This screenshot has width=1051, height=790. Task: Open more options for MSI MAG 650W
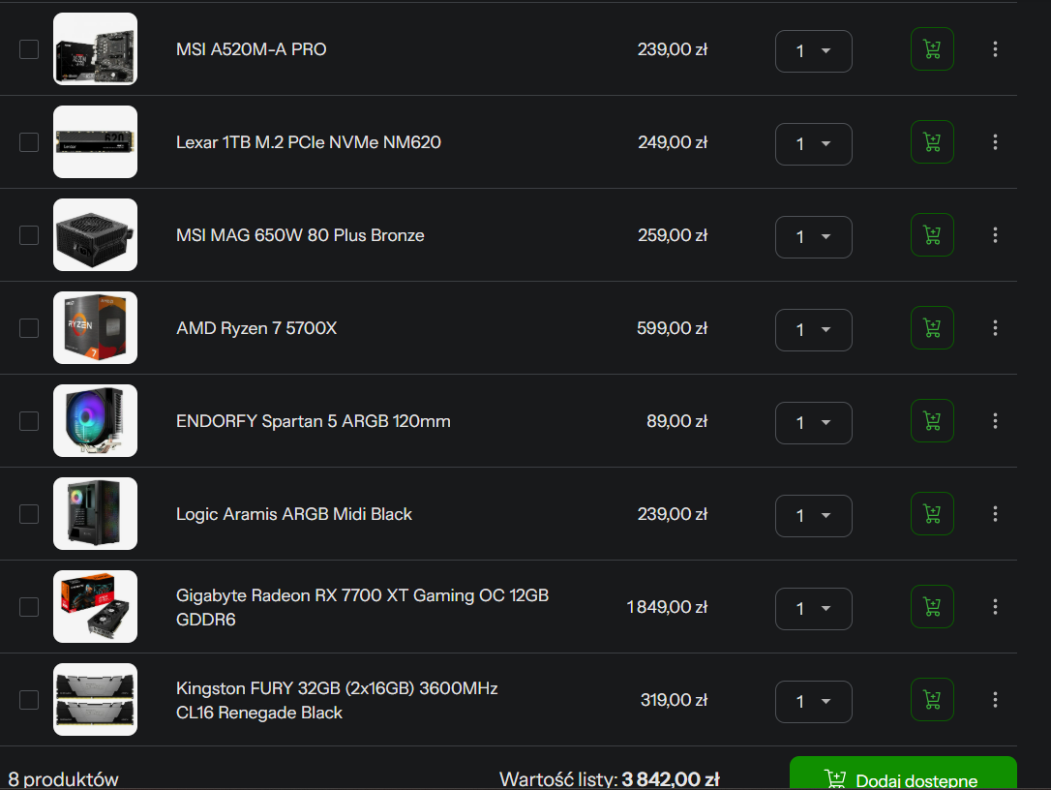tap(995, 235)
